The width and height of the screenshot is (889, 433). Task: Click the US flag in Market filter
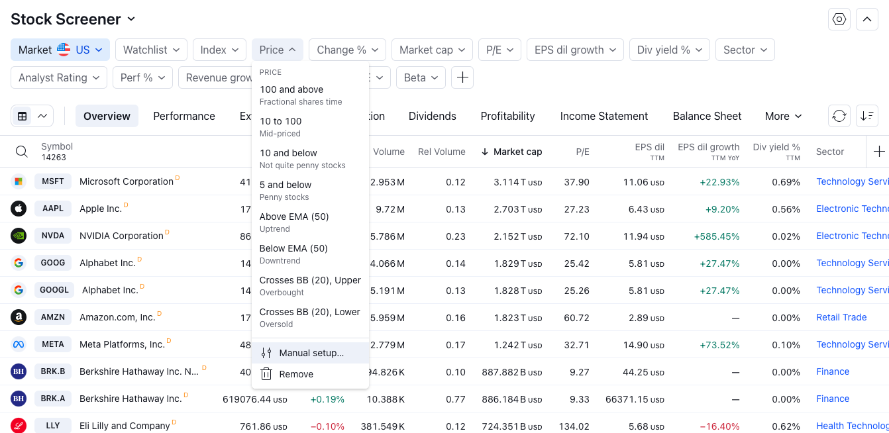pos(64,50)
